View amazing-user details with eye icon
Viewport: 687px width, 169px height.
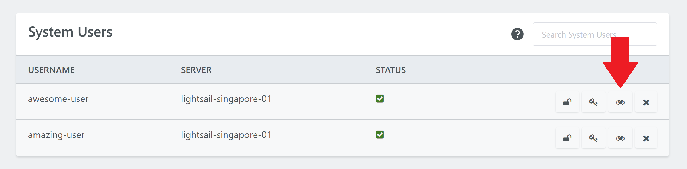pos(620,138)
